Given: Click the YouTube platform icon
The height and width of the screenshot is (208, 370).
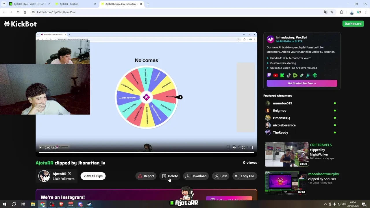Looking at the screenshot, I should coord(275,75).
